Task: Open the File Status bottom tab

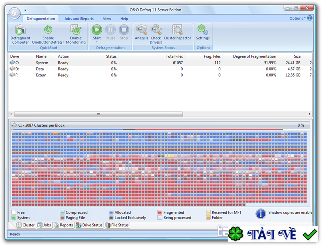Action: [x=117, y=225]
